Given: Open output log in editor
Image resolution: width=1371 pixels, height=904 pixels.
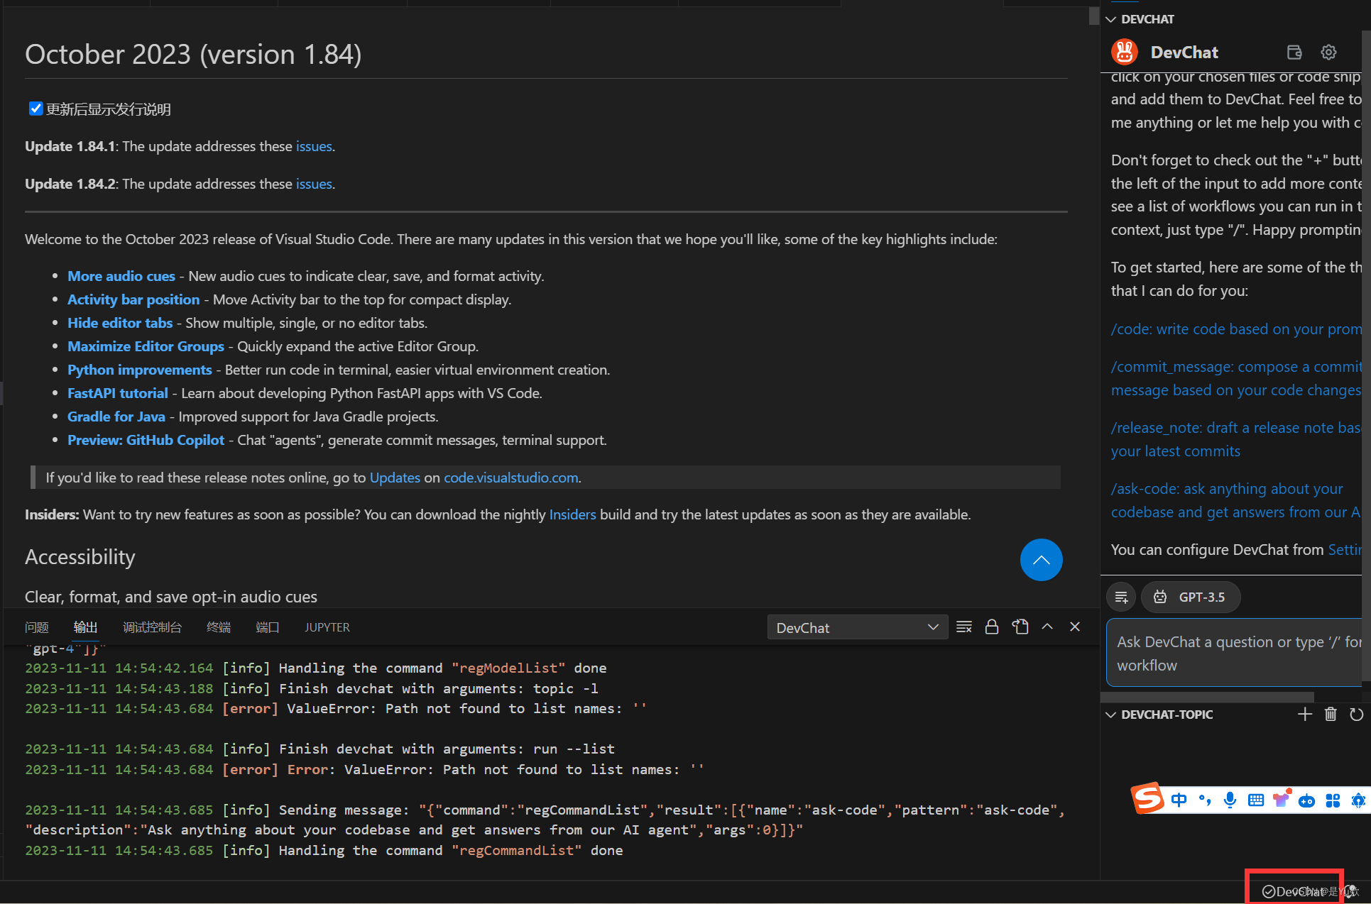Looking at the screenshot, I should tap(1020, 627).
